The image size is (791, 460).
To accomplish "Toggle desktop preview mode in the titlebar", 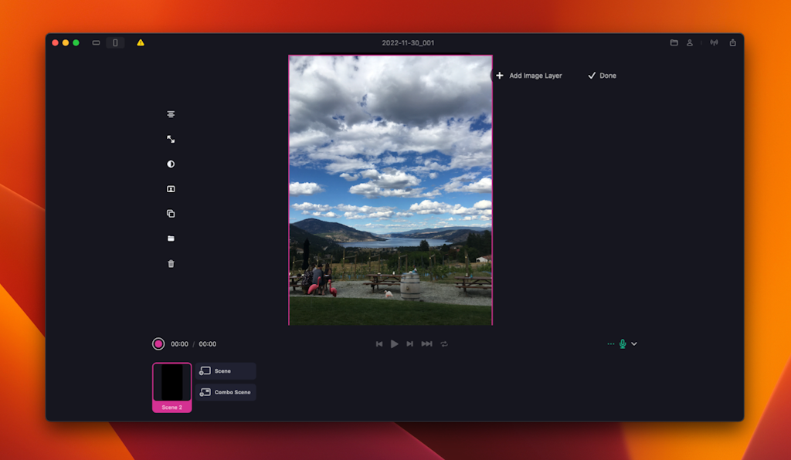I will pyautogui.click(x=97, y=43).
